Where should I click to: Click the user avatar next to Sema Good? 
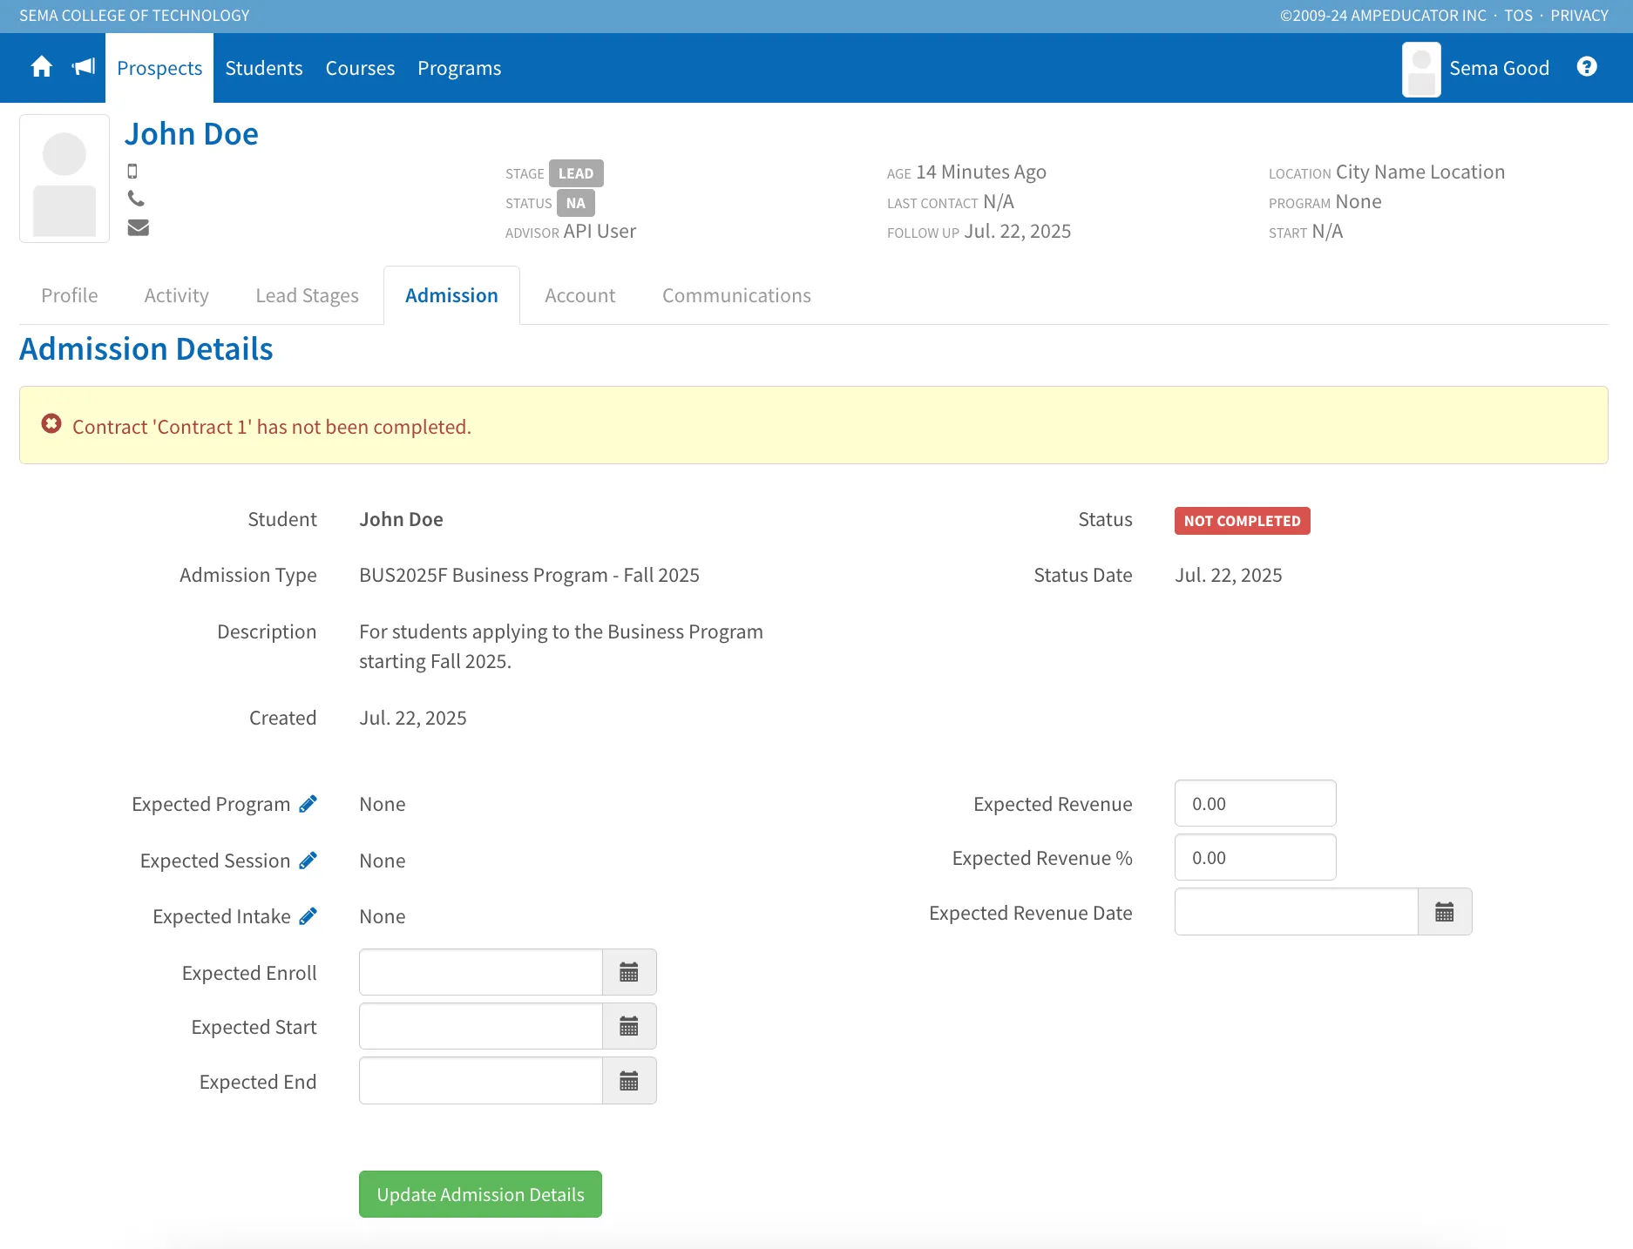point(1421,69)
